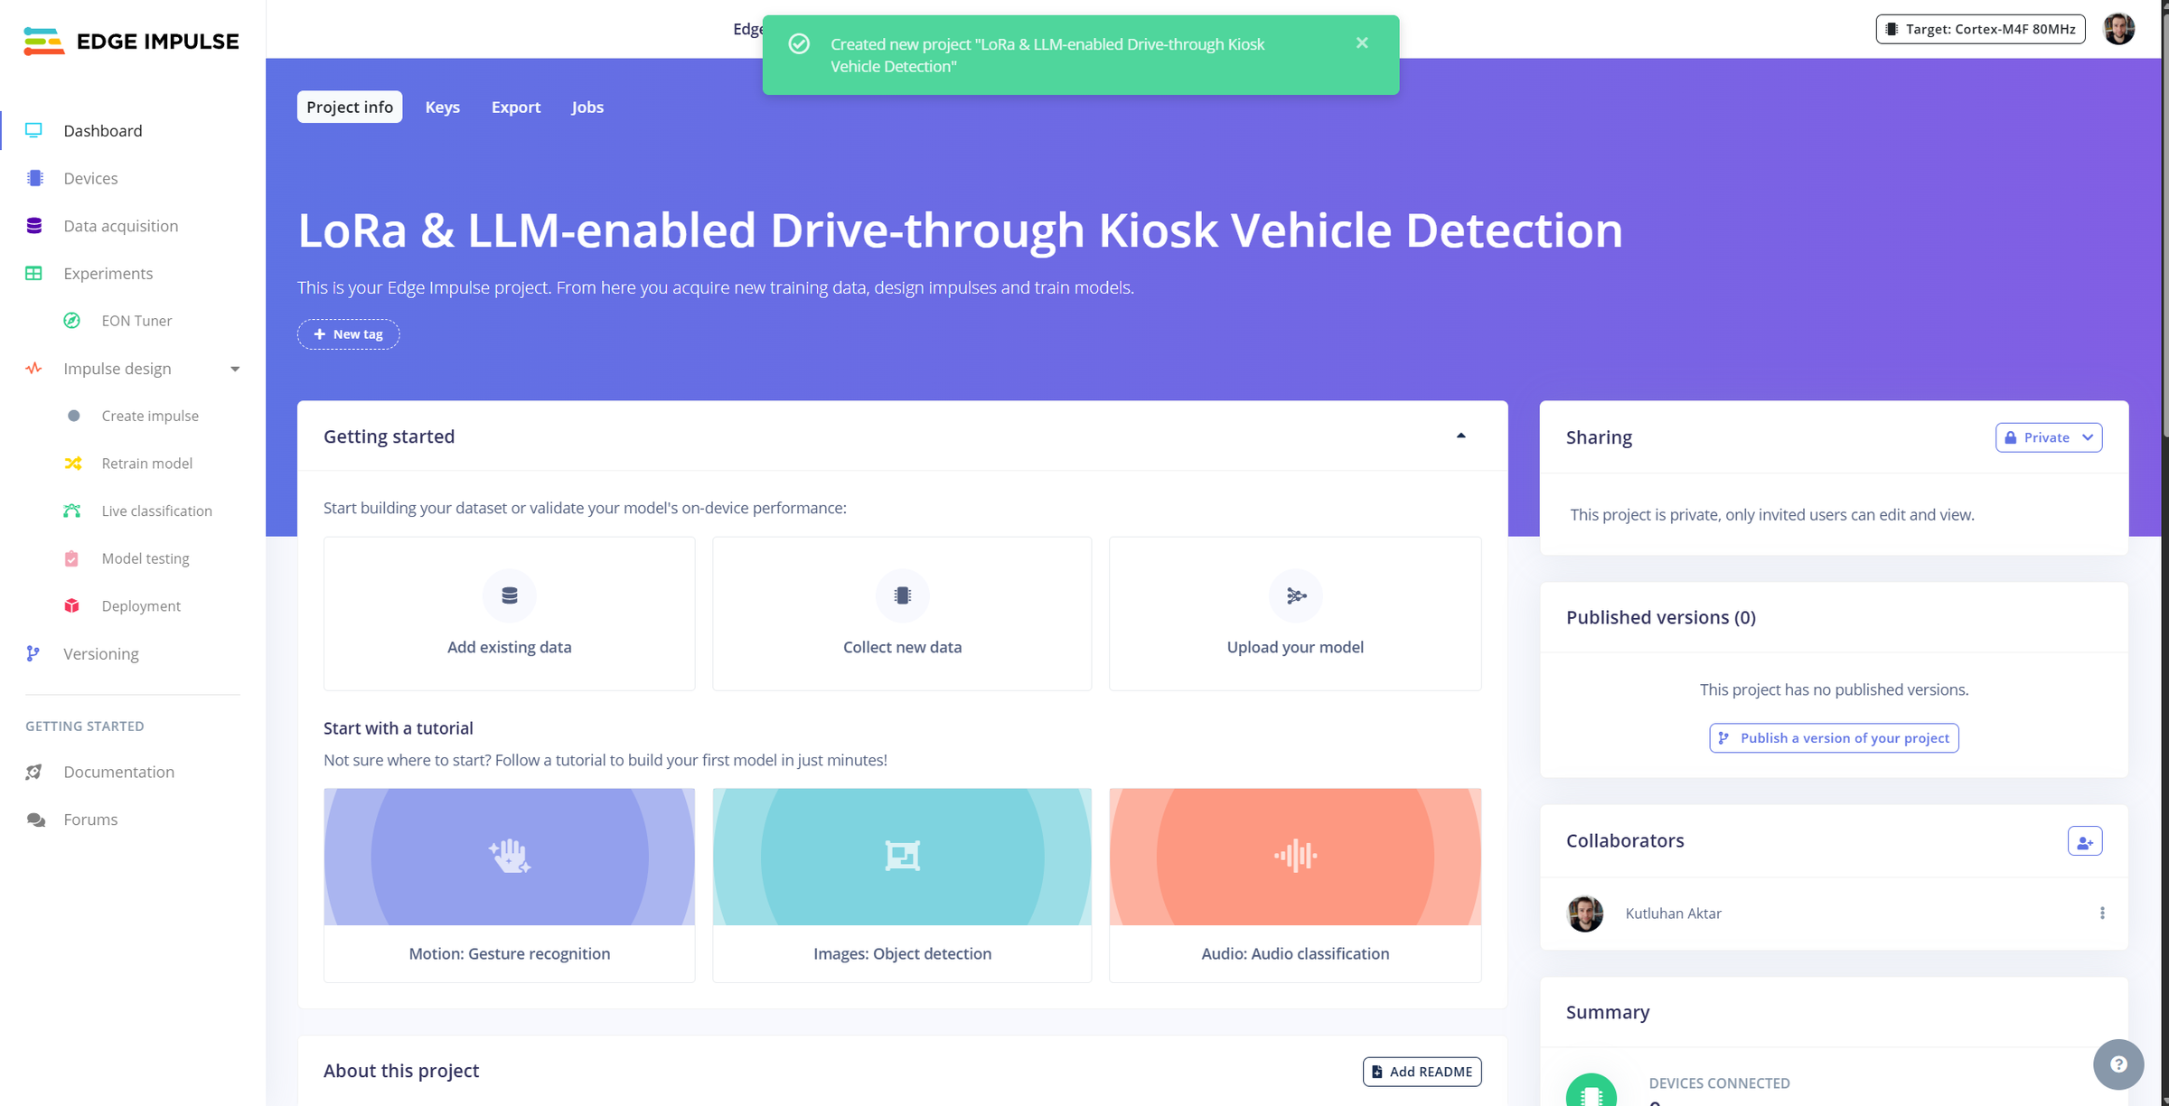2169x1106 pixels.
Task: Switch to the Keys tab
Action: click(x=443, y=107)
